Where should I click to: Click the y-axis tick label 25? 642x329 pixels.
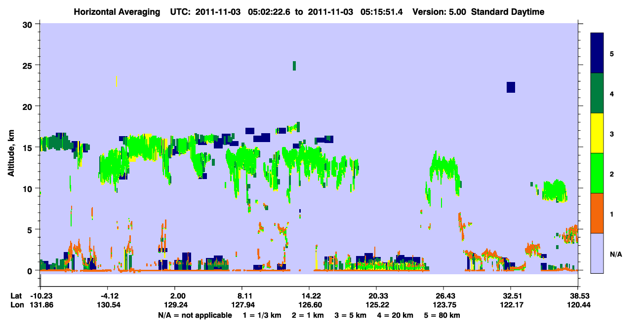(x=29, y=65)
